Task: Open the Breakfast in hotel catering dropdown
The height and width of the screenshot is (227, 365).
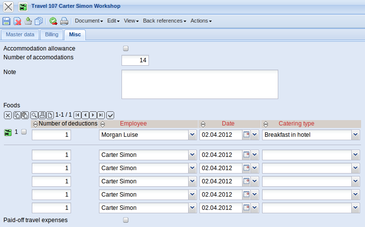Action: 355,135
